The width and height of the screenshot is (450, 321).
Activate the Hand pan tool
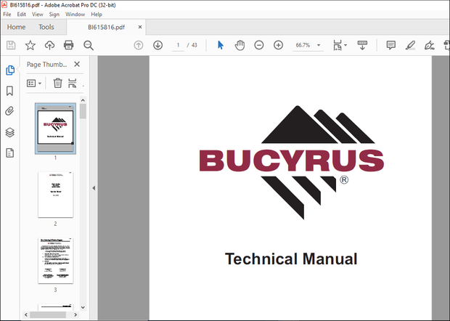coord(240,45)
